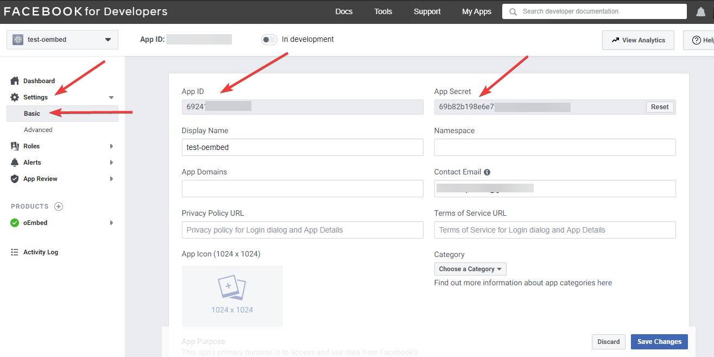Upload an App Icon via the placeholder
714x357 pixels.
tap(232, 296)
